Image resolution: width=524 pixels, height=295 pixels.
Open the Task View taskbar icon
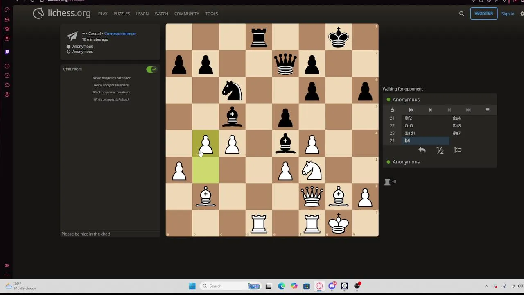[268, 286]
